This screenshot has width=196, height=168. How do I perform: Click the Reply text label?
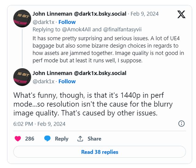[62, 139]
